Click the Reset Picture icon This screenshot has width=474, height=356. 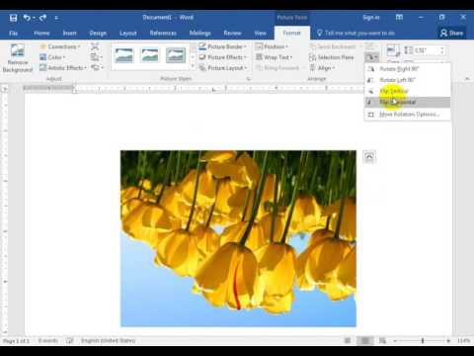[97, 68]
